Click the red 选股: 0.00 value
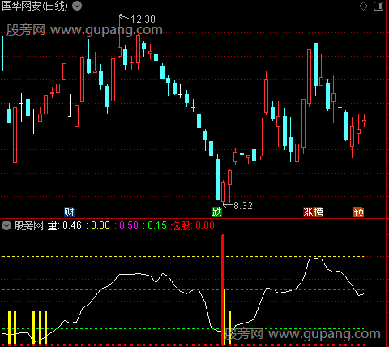The height and width of the screenshot is (347, 389). (x=193, y=225)
